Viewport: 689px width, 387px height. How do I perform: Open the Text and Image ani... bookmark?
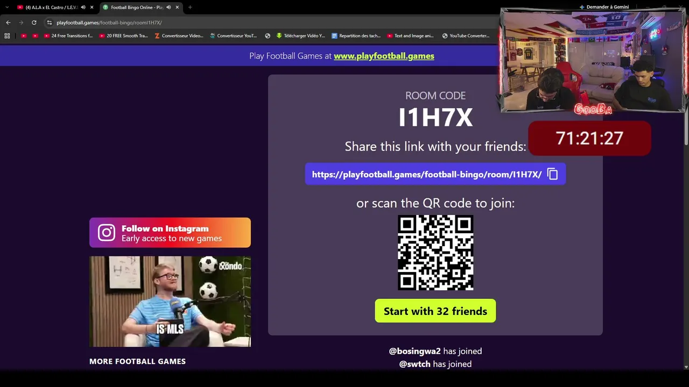coord(410,36)
